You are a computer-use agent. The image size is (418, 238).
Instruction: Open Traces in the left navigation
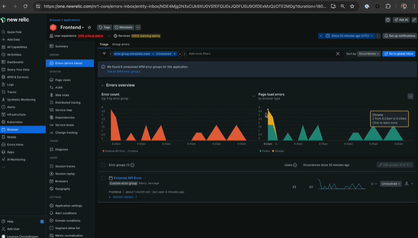click(x=11, y=92)
